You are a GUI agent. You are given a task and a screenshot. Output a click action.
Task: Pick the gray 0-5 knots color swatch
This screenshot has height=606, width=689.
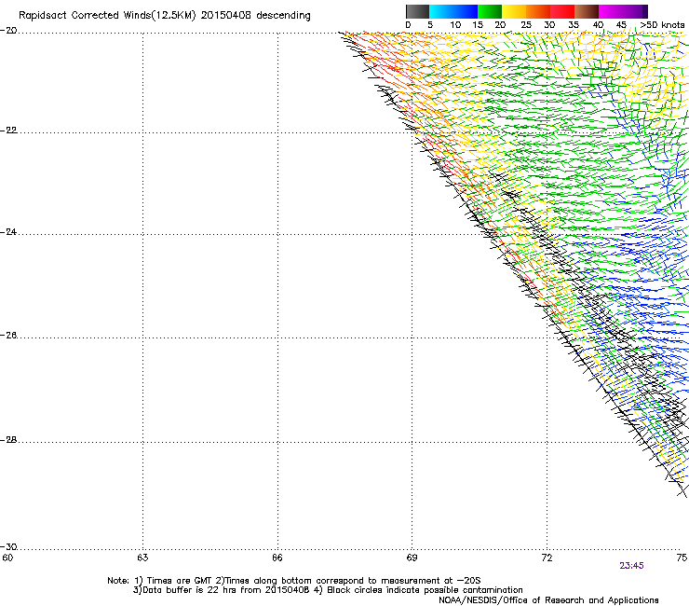click(x=417, y=11)
